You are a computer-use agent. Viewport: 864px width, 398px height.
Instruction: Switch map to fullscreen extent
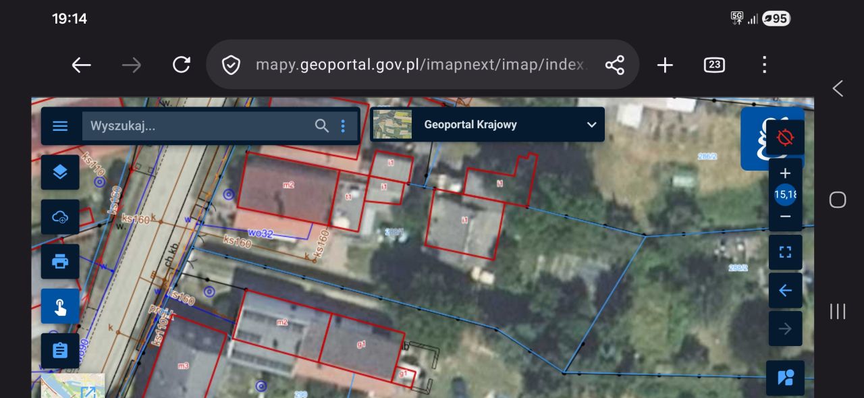(x=785, y=252)
